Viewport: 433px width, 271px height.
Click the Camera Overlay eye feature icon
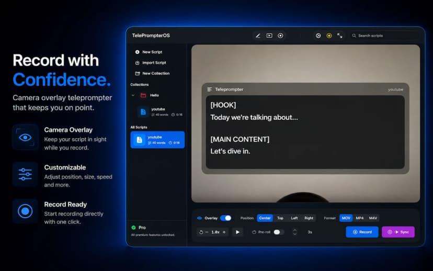pyautogui.click(x=25, y=137)
